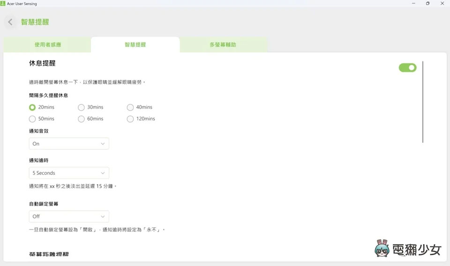Click the back arrow icon
This screenshot has height=266, width=450.
coord(10,22)
